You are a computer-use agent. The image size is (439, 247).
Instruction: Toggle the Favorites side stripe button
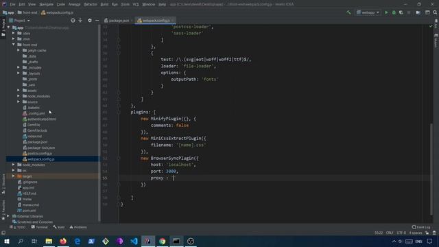(3, 210)
